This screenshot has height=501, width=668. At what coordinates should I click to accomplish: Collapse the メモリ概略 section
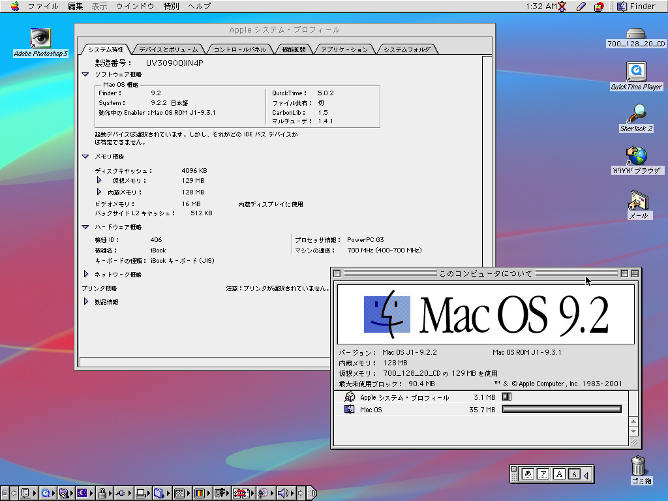pos(85,157)
